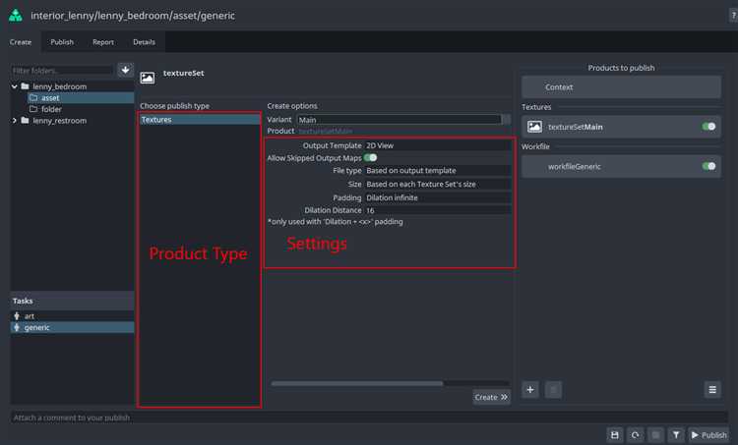Click the disabled delete button beside plus
The height and width of the screenshot is (445, 738).
pos(553,390)
